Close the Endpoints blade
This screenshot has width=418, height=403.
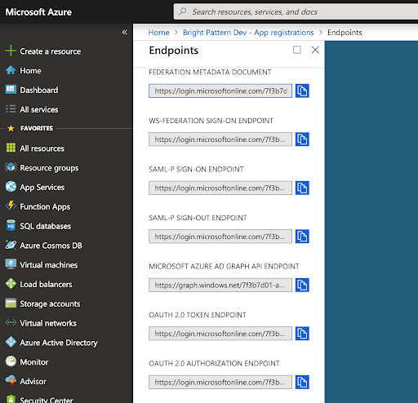tap(315, 50)
